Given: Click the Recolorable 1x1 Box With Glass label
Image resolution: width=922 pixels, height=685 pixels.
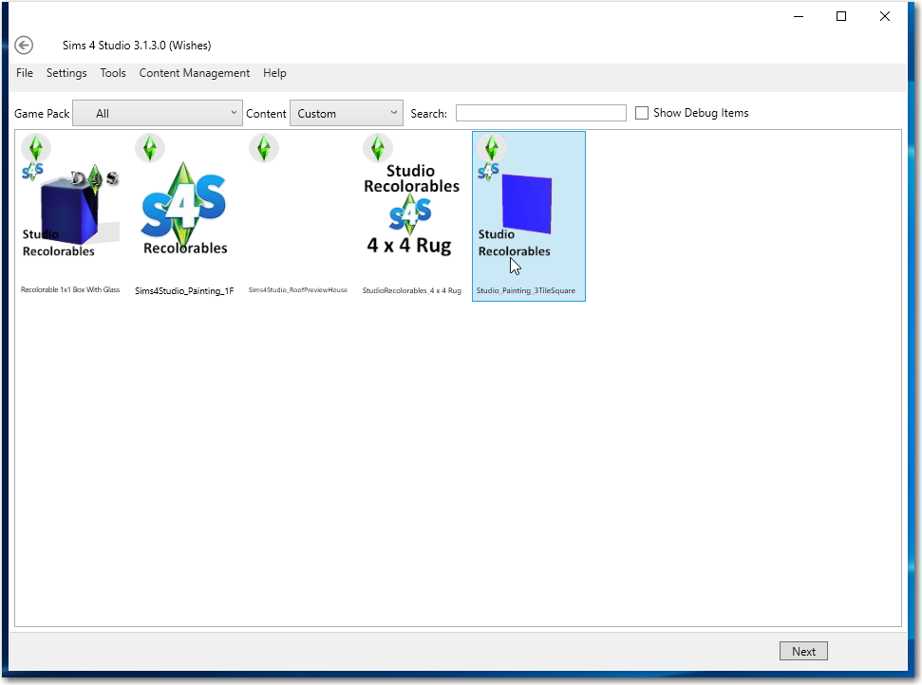Looking at the screenshot, I should pos(70,289).
